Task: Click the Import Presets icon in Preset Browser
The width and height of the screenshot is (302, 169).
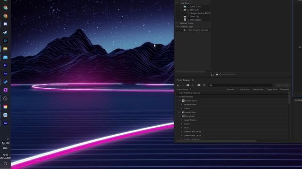Action: pyautogui.click(x=199, y=85)
